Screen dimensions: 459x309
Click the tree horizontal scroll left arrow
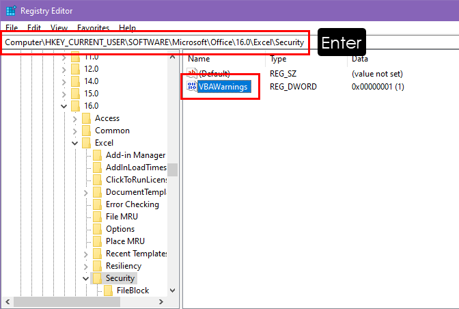(8, 301)
